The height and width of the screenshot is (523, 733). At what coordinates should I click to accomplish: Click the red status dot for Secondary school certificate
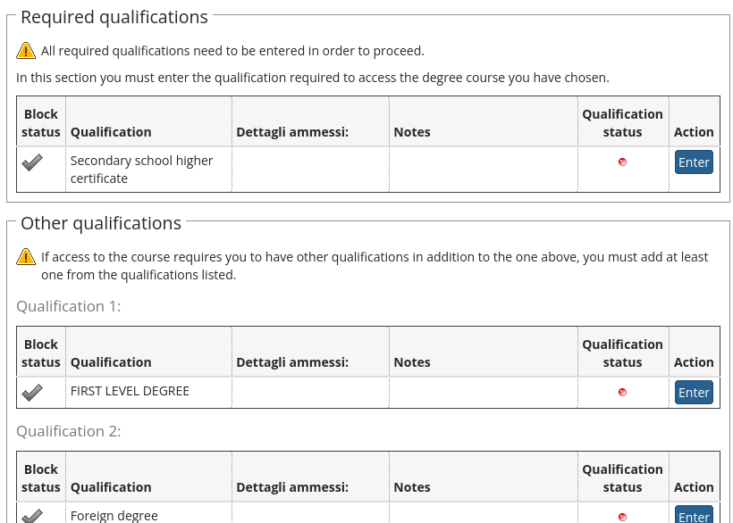[622, 162]
